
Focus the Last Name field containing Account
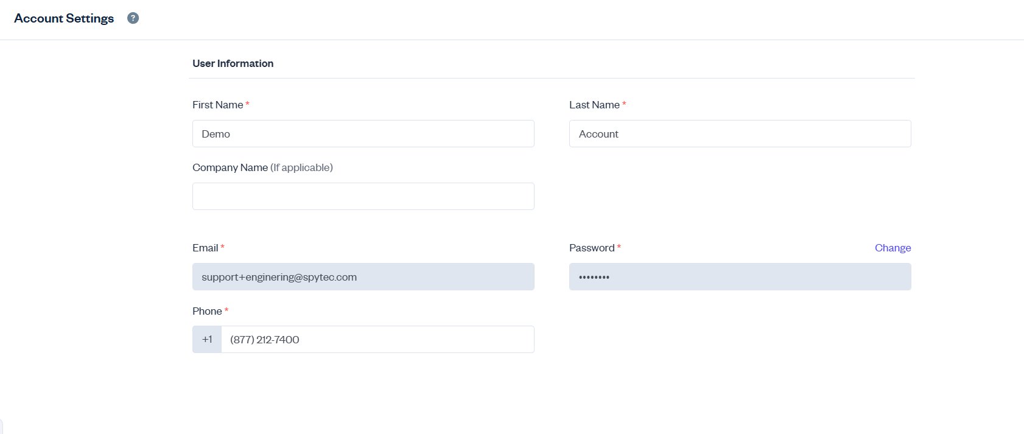tap(740, 134)
